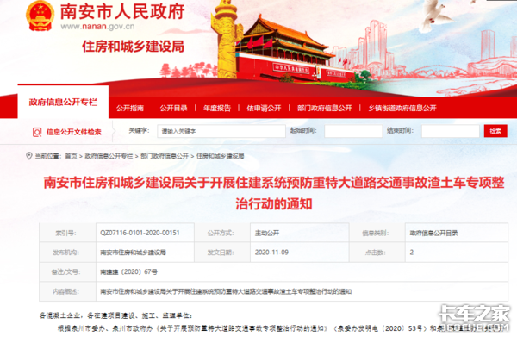Image resolution: width=517 pixels, height=337 pixels.
Task: Click the national emblem logo
Action: click(x=40, y=16)
